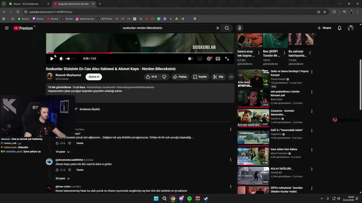
Task: Open options for 'KOLAY DEĞİLDİR...' video
Action: point(312,169)
